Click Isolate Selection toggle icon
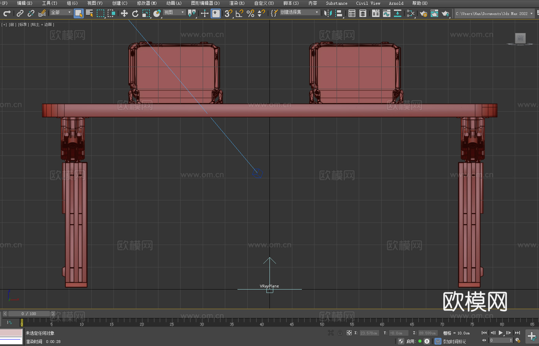This screenshot has width=539, height=346. [331, 333]
